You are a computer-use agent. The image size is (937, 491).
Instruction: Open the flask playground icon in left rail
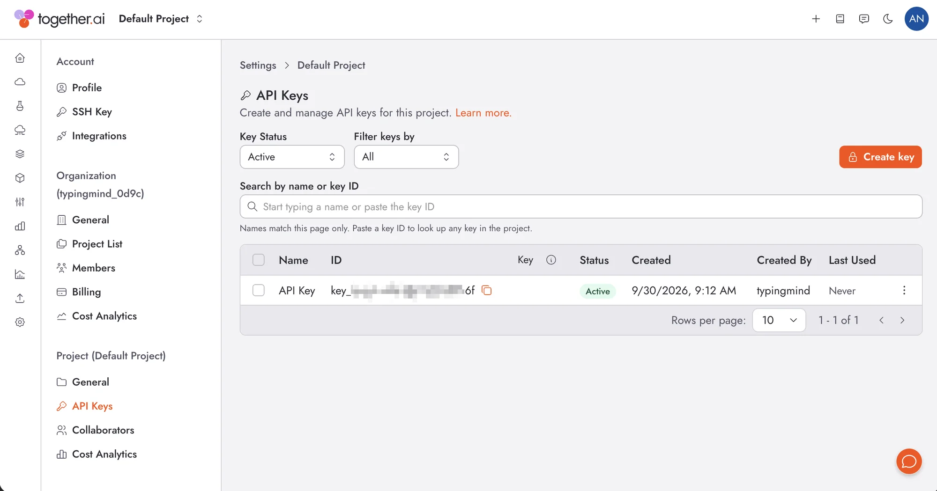point(20,106)
